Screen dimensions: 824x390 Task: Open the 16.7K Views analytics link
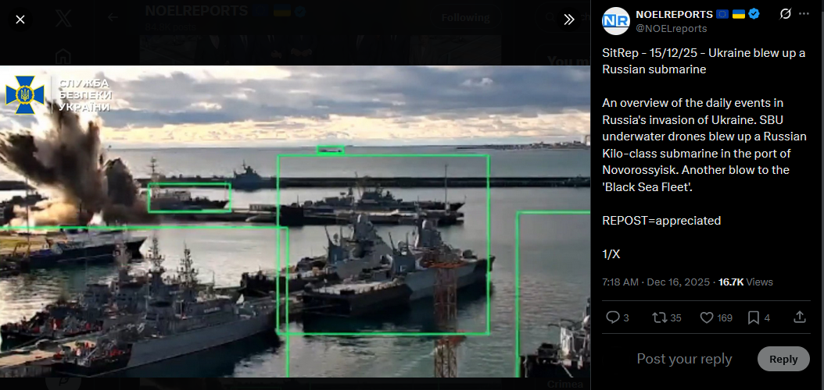tap(746, 282)
